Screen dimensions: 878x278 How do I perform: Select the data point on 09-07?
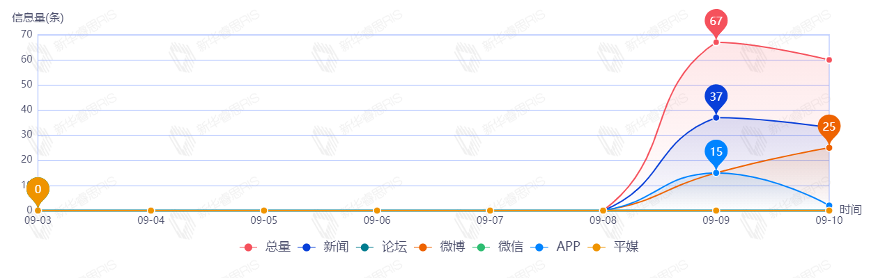pyautogui.click(x=490, y=211)
